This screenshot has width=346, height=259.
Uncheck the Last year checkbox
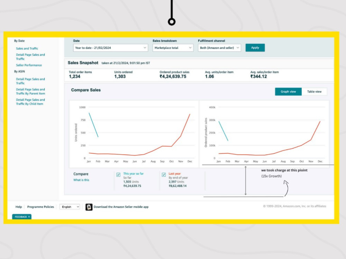click(164, 175)
